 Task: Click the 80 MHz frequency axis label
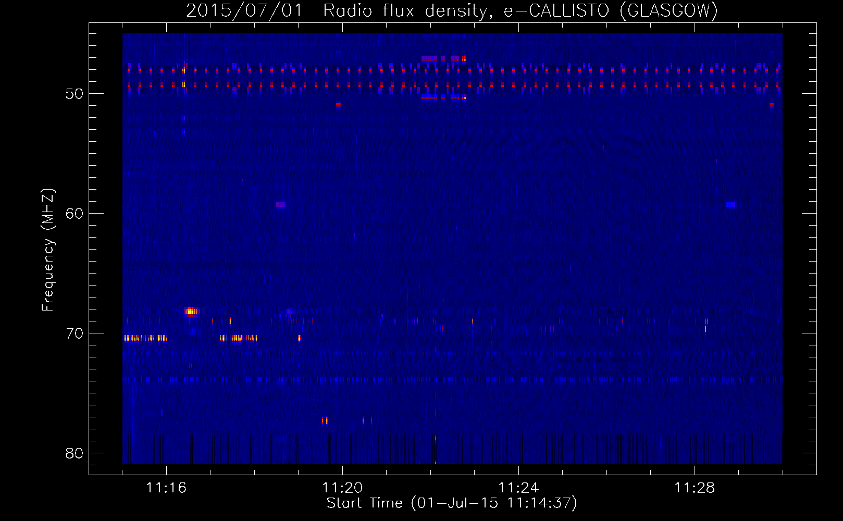point(75,453)
